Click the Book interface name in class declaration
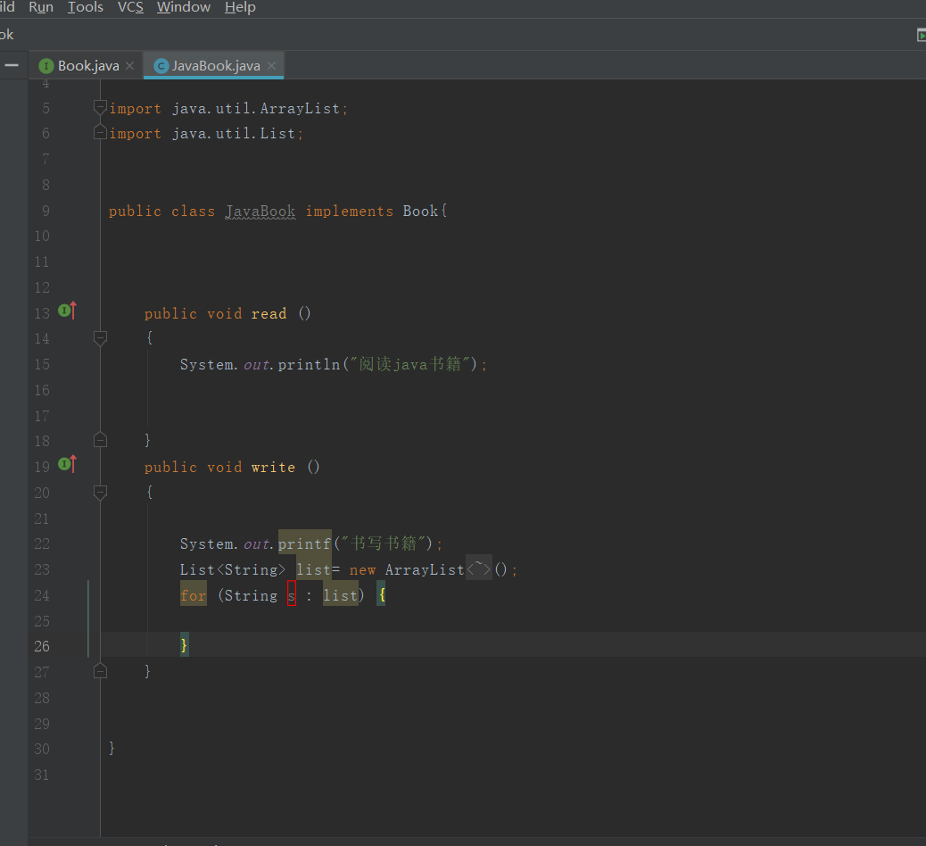The image size is (926, 846). point(420,211)
